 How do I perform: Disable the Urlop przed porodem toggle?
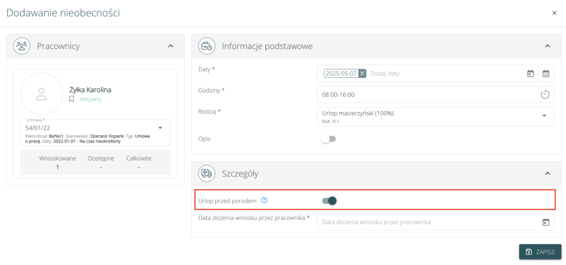pyautogui.click(x=329, y=200)
